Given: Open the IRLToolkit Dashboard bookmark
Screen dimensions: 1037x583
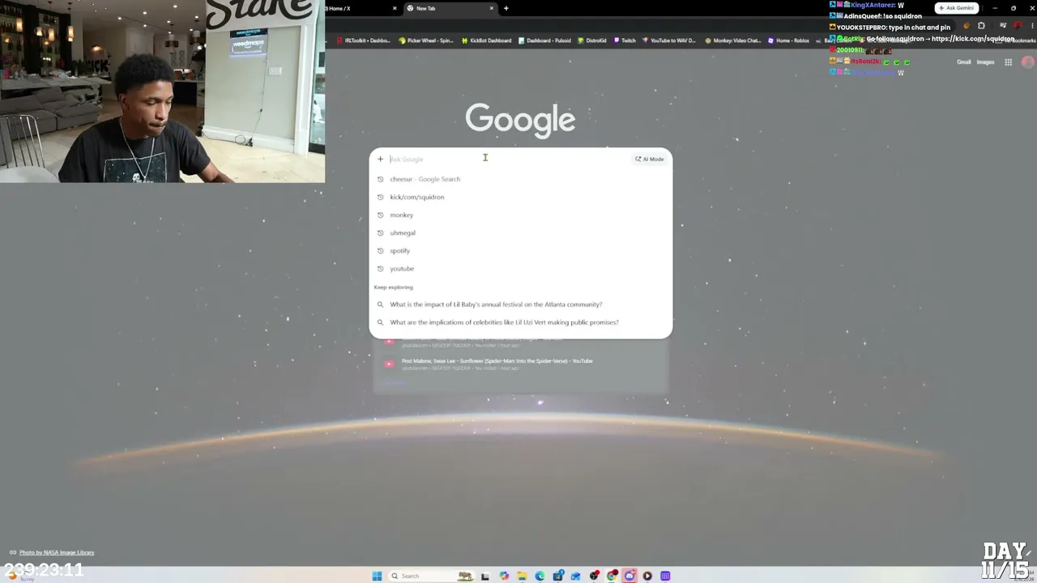Looking at the screenshot, I should point(364,40).
